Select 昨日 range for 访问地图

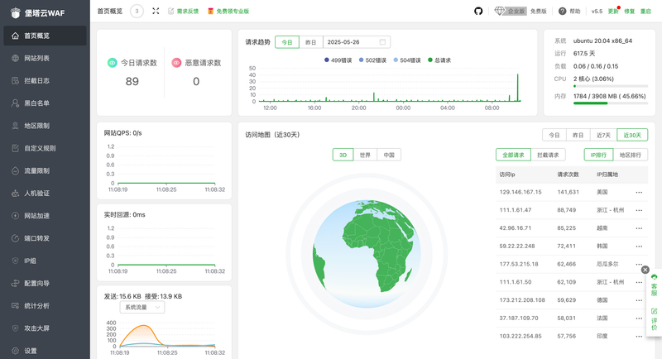pyautogui.click(x=578, y=135)
